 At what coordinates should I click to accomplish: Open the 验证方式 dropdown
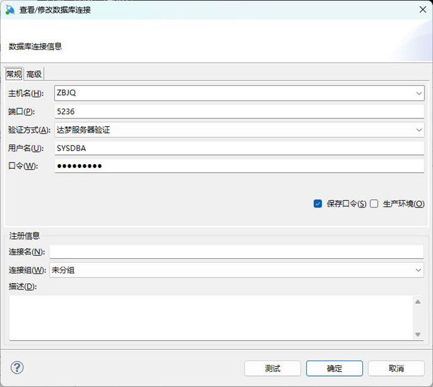coord(239,130)
